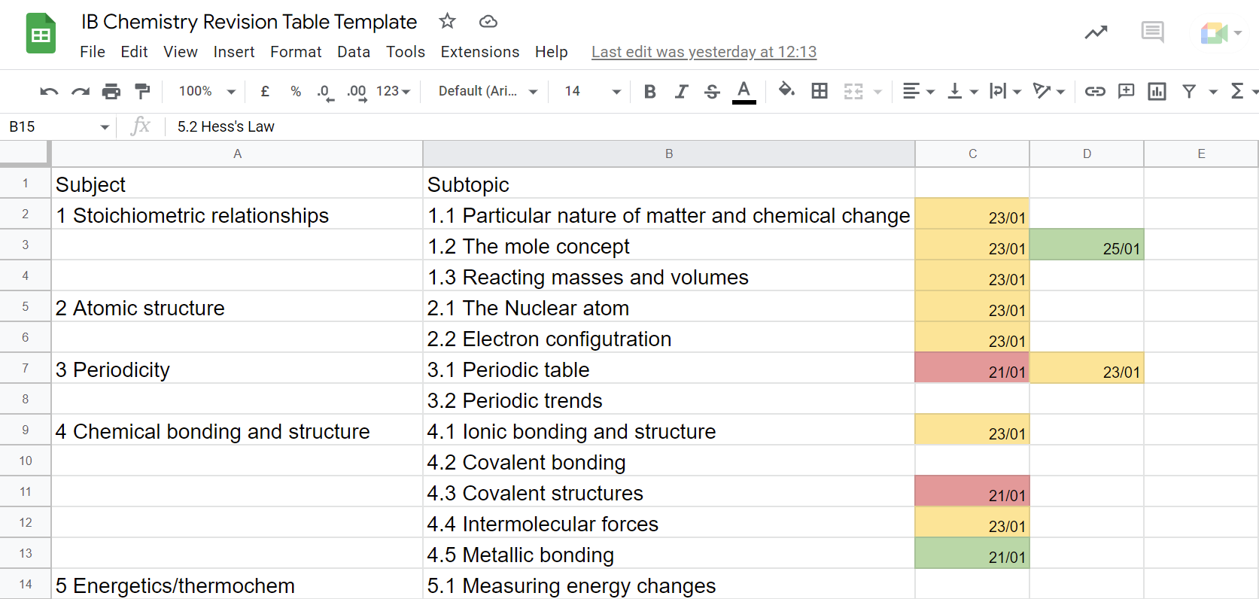Insert a link
This screenshot has width=1259, height=599.
click(1095, 92)
